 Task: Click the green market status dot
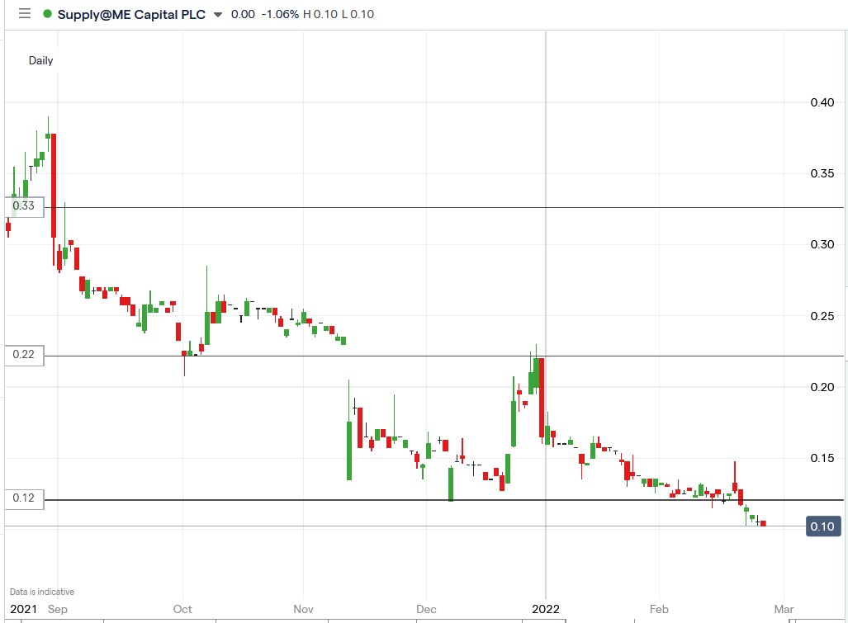pyautogui.click(x=48, y=14)
